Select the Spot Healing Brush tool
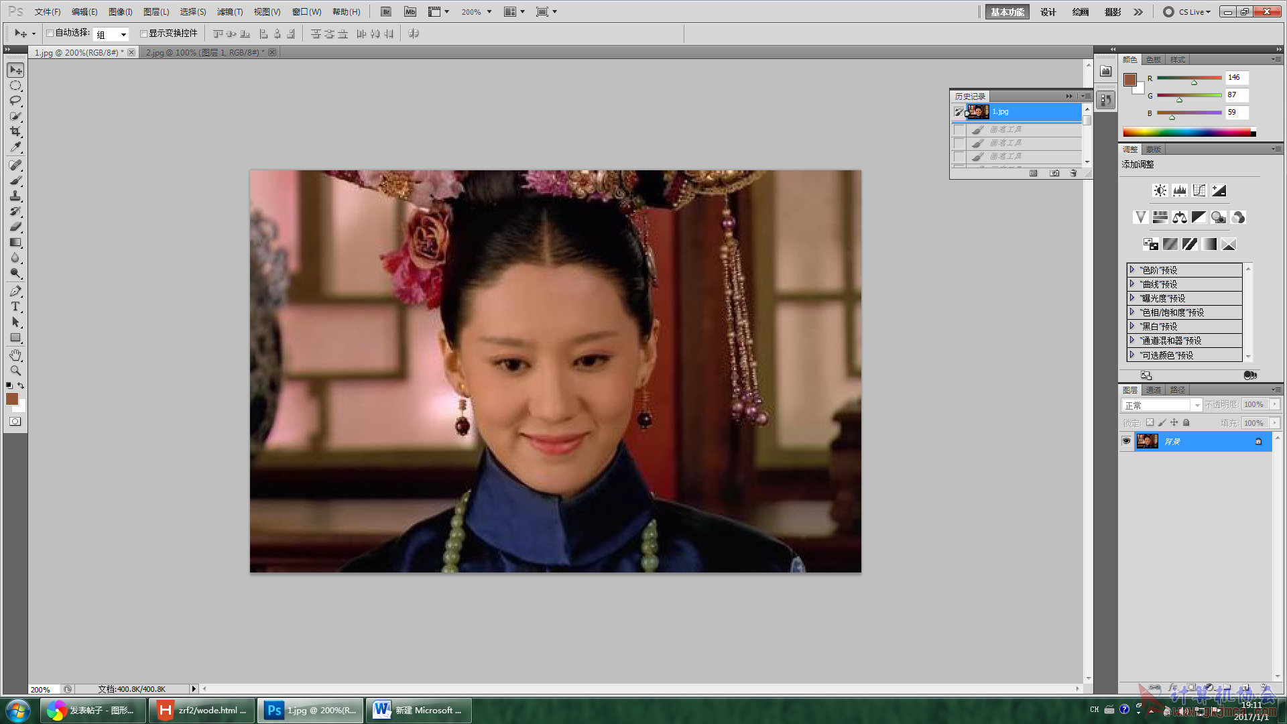 (15, 165)
